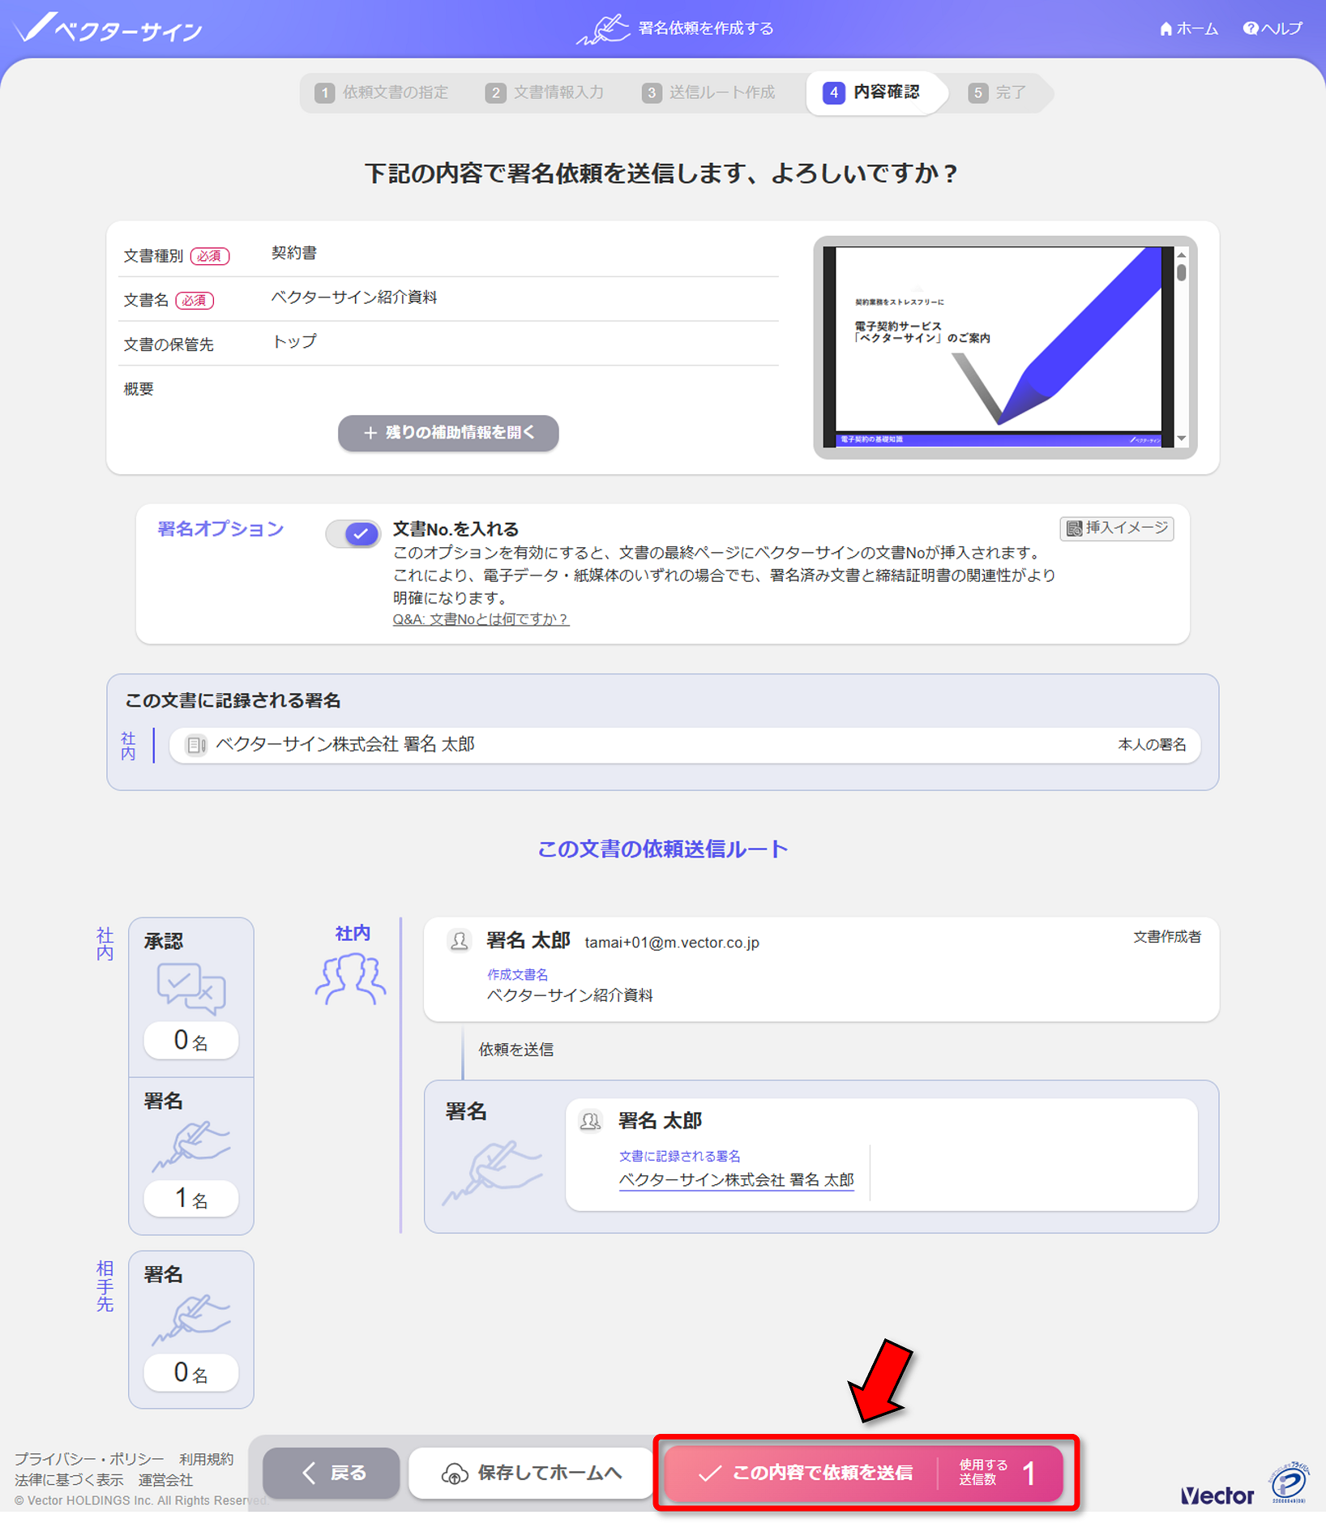
Task: Click underlined ベクターサイン株式会社 署名 太郎 signature
Action: click(736, 1180)
